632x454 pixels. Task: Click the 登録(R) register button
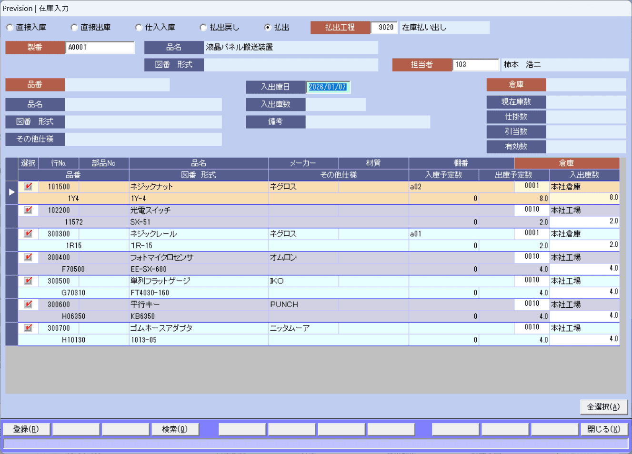pyautogui.click(x=26, y=429)
